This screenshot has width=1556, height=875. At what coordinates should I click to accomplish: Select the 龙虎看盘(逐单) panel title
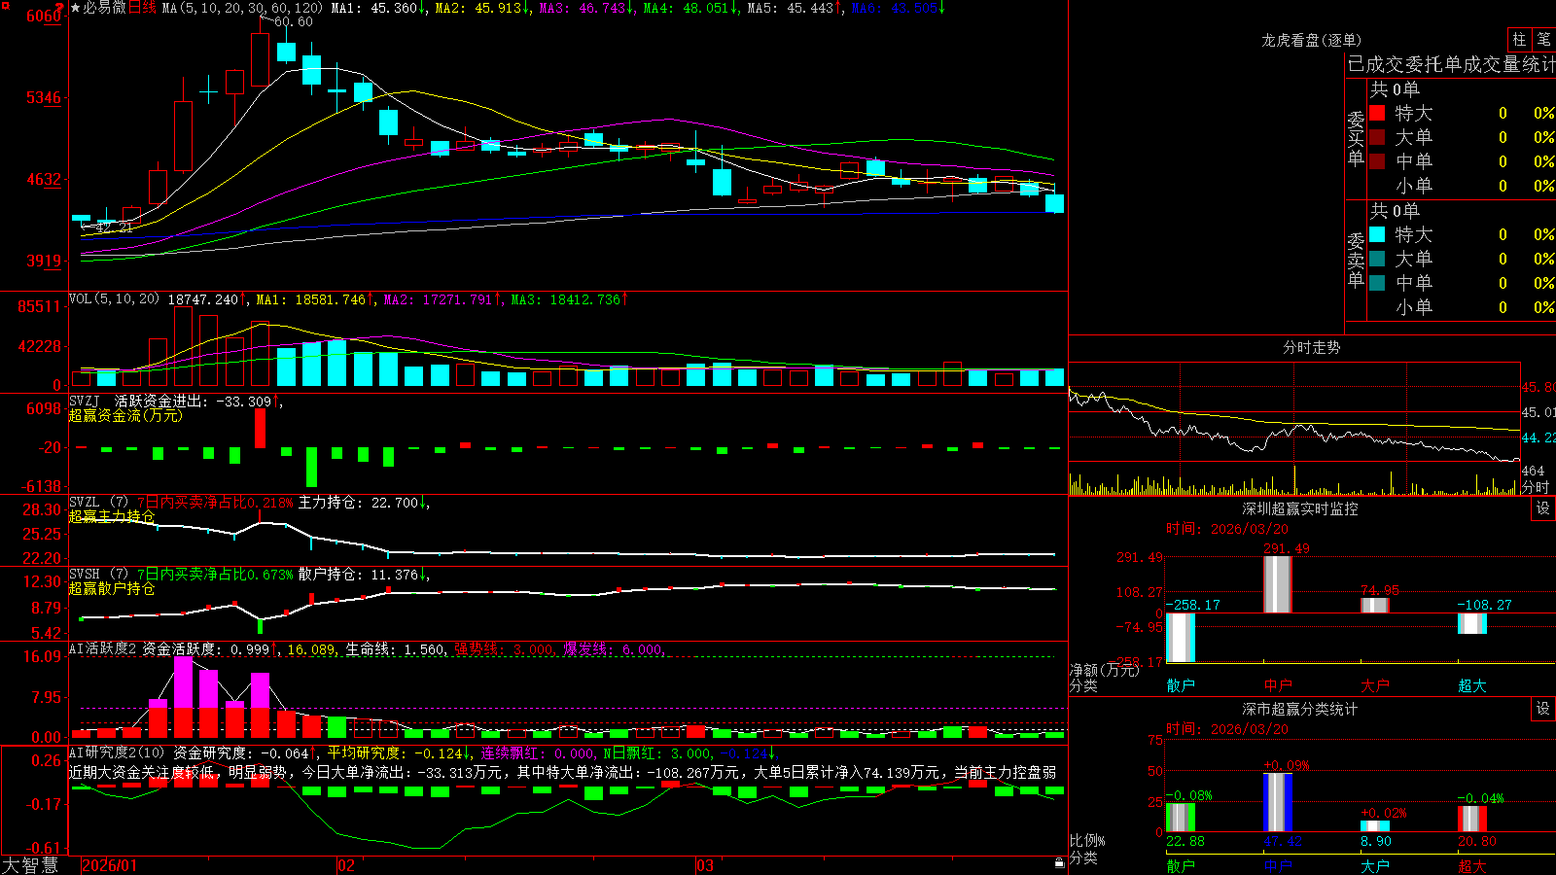click(1311, 40)
